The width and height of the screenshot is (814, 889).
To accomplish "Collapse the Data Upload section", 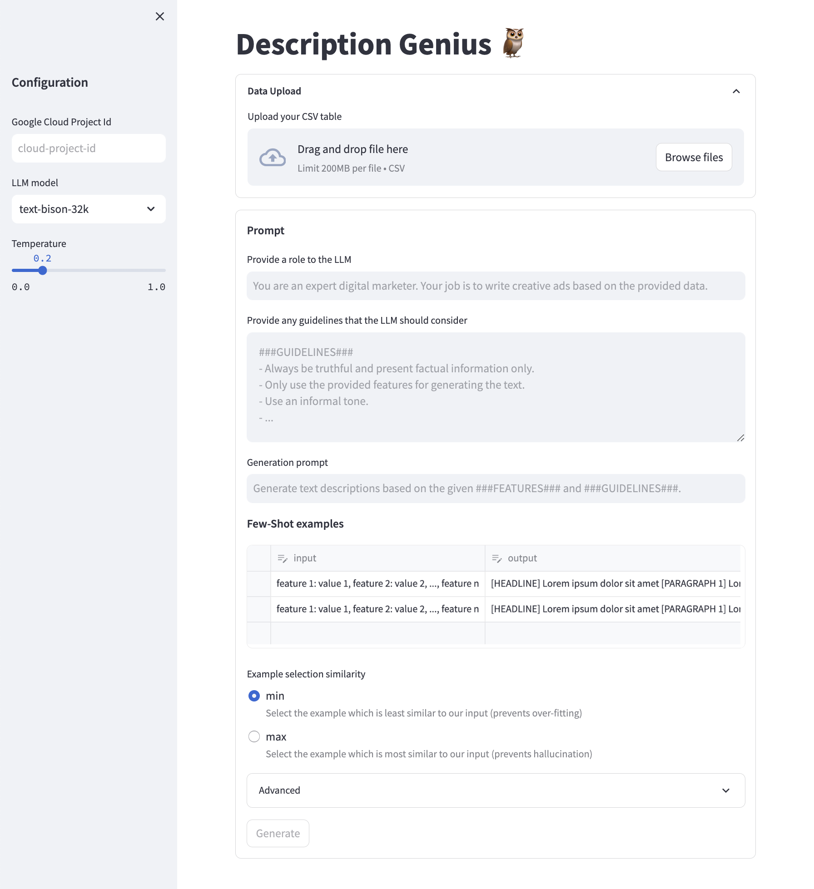I will 736,91.
